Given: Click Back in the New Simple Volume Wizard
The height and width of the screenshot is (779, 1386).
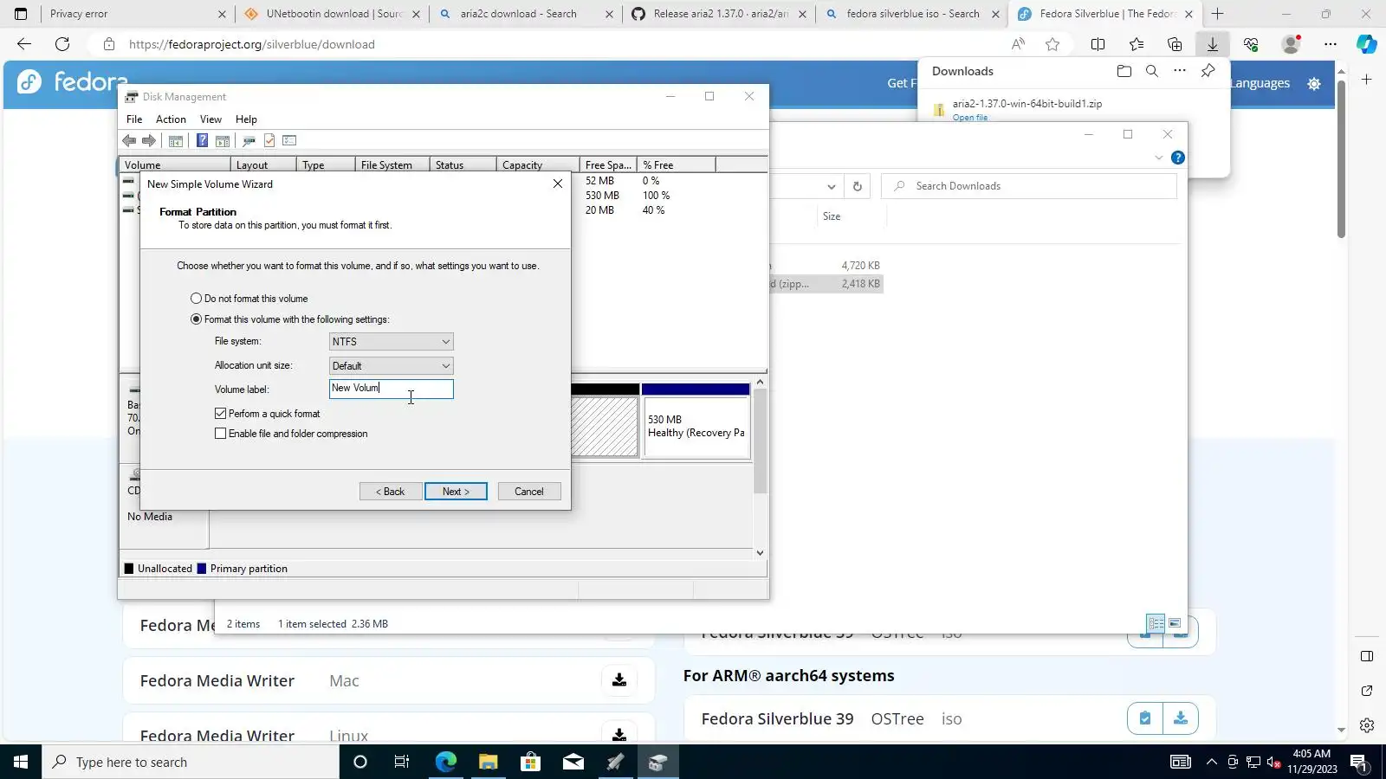Looking at the screenshot, I should tap(391, 492).
